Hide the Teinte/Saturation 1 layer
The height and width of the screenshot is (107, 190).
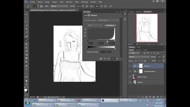(130, 71)
